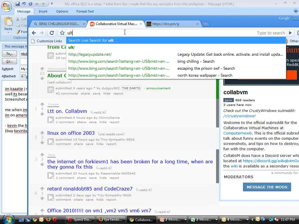The image size is (299, 224).
Task: Expand the 'Ltt on. Collabvm' media preview
Action: [51, 120]
